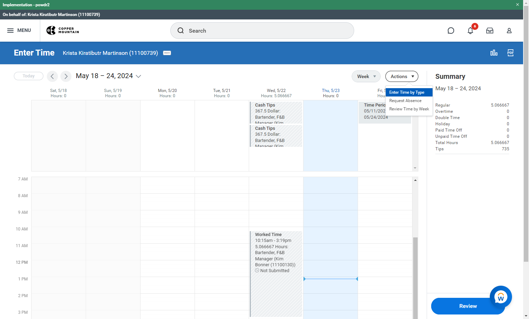The width and height of the screenshot is (529, 319).
Task: Click the time grid scroll-up arrow
Action: pyautogui.click(x=415, y=180)
